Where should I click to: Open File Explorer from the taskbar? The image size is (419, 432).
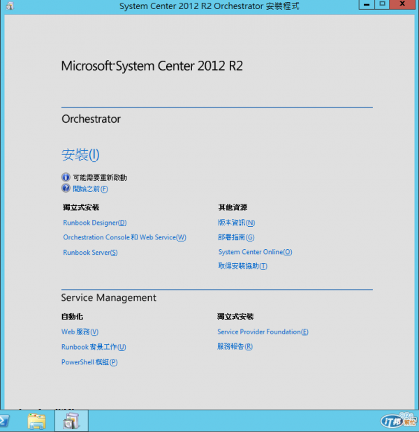pyautogui.click(x=36, y=421)
